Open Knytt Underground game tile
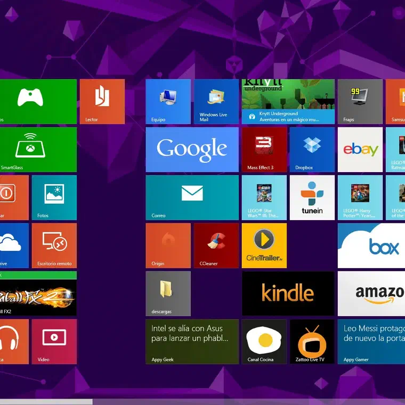 coord(288,101)
